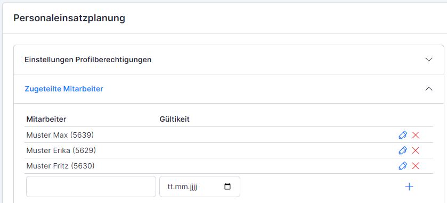Click the Personaleinsatzplanung page title
This screenshot has width=447, height=203.
pyautogui.click(x=69, y=18)
